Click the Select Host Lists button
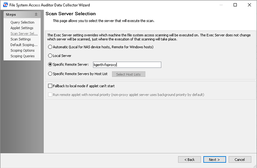The image size is (257, 168). click(128, 74)
